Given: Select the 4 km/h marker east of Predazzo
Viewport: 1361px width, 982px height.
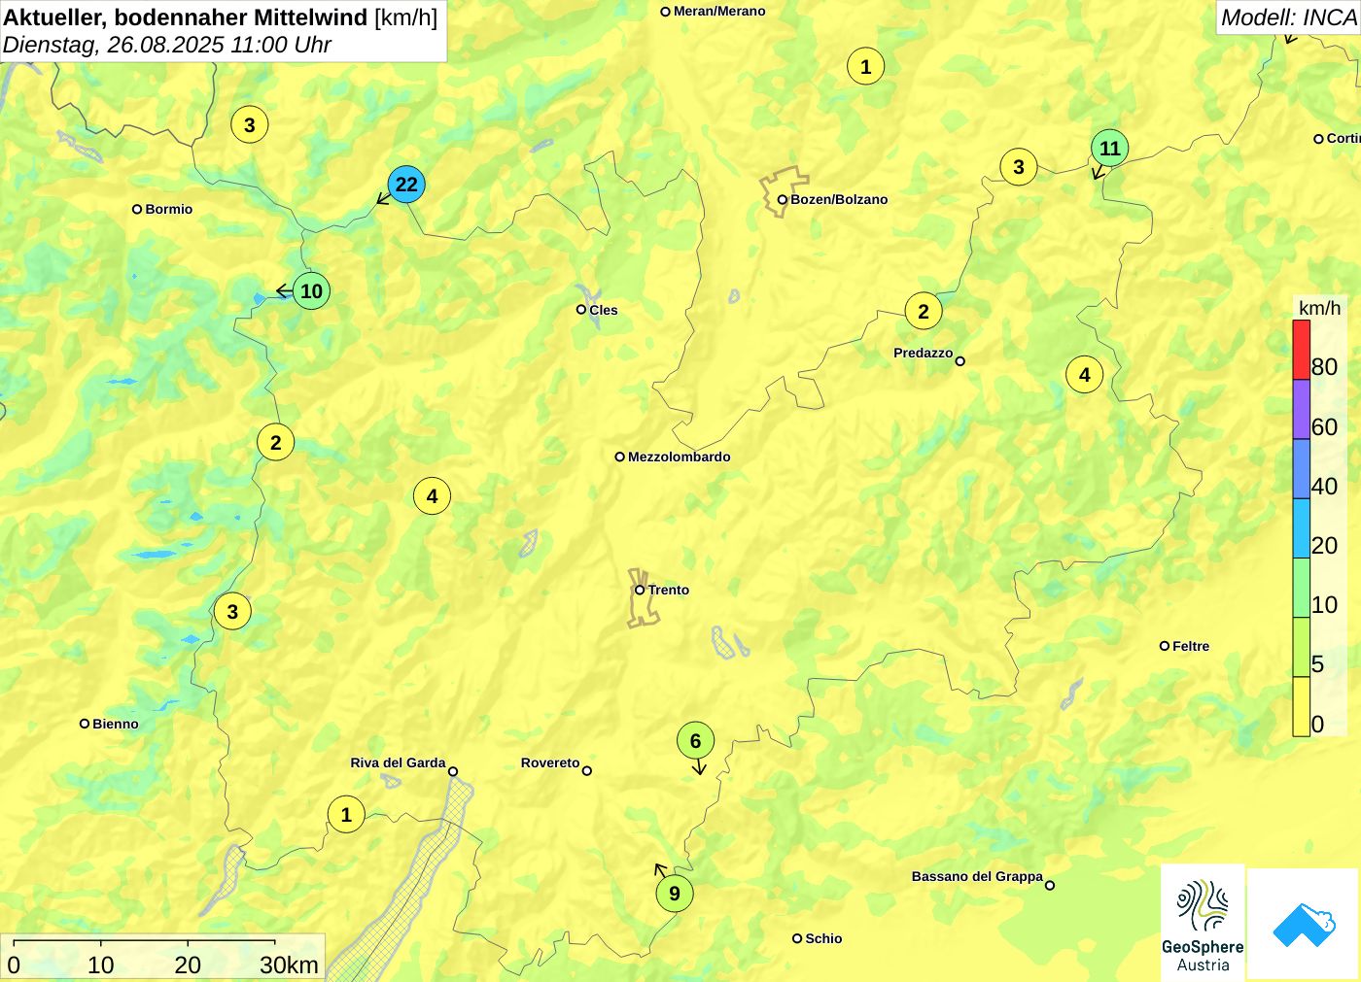Looking at the screenshot, I should pos(1085,374).
